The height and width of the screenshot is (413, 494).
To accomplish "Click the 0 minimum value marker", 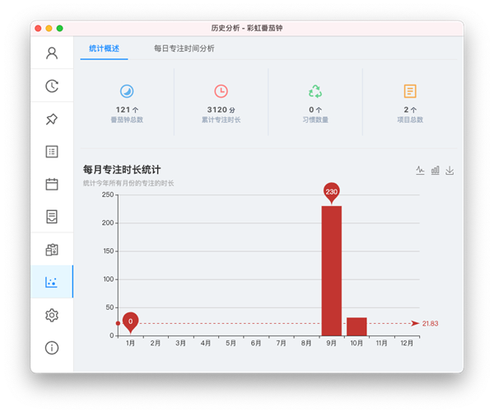I will (x=130, y=321).
